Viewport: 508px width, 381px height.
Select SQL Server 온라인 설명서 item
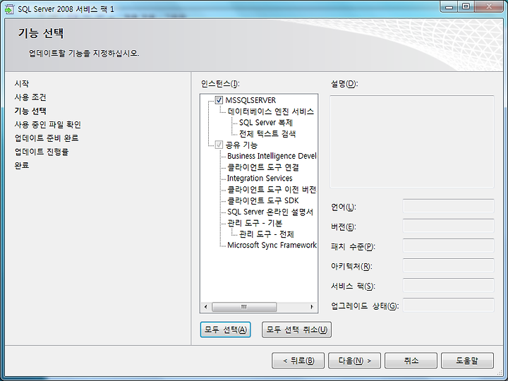point(270,212)
